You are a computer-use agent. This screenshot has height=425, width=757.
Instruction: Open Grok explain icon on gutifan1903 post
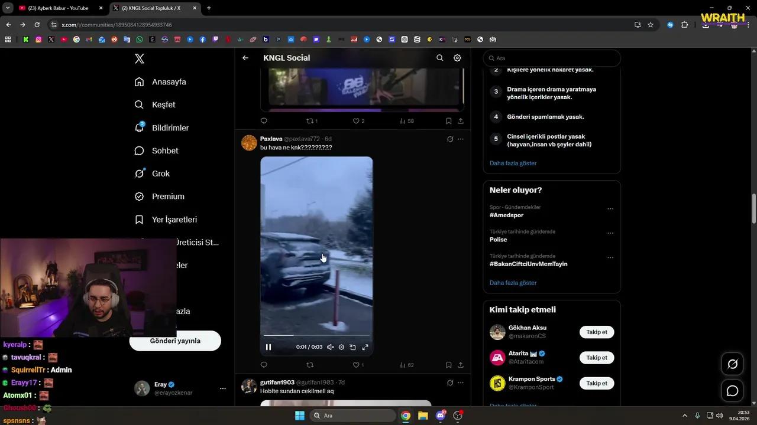(450, 382)
